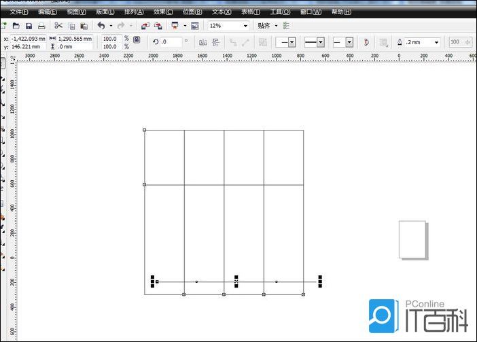Click the Break apart icon
The height and width of the screenshot is (342, 477).
[x=263, y=42]
